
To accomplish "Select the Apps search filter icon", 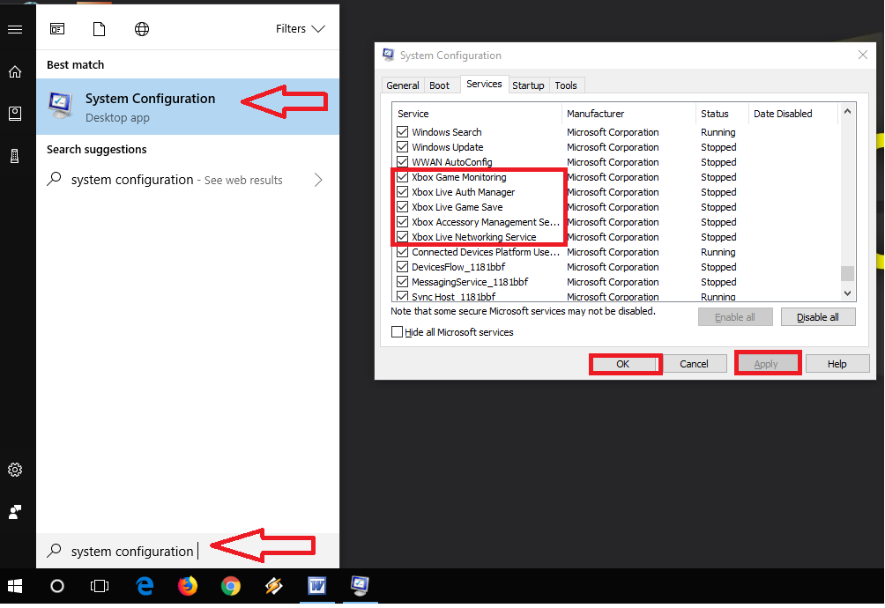I will tap(56, 28).
